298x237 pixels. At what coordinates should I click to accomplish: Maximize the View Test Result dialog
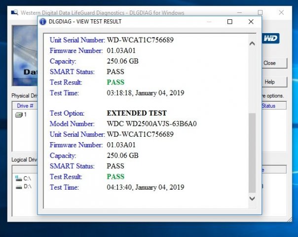point(229,22)
